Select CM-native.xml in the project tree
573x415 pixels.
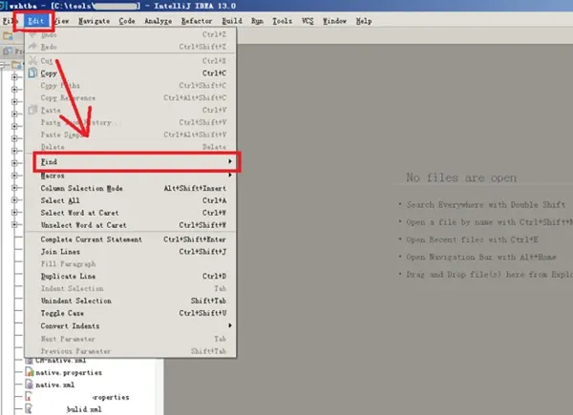point(61,361)
